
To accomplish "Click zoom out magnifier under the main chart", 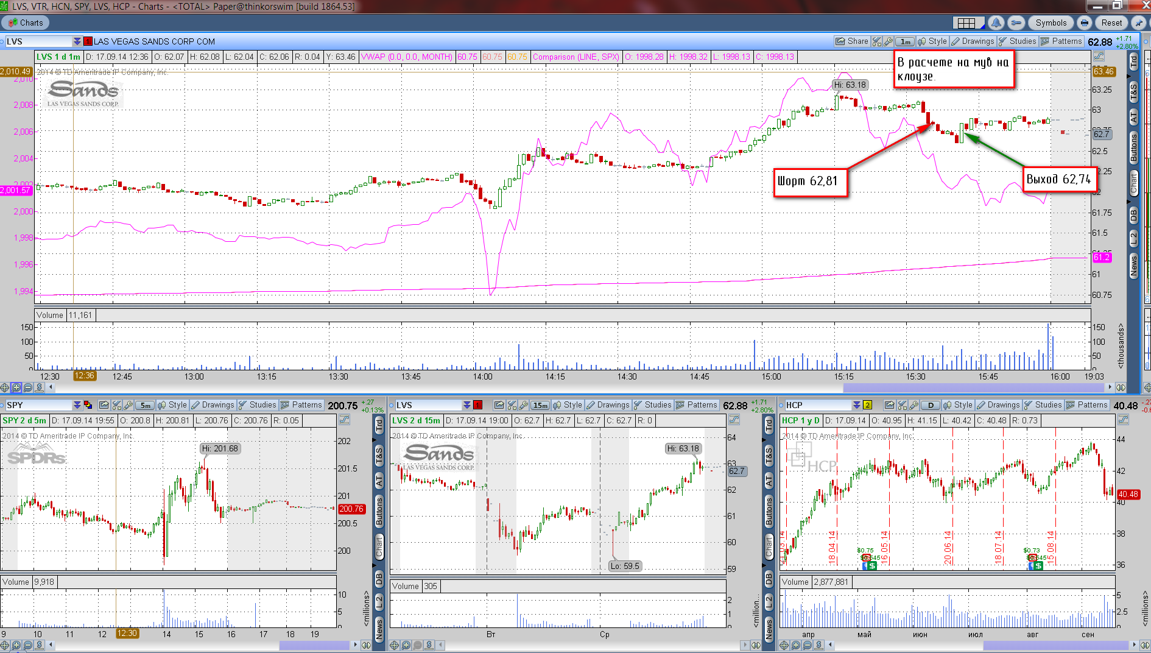I will [x=28, y=387].
